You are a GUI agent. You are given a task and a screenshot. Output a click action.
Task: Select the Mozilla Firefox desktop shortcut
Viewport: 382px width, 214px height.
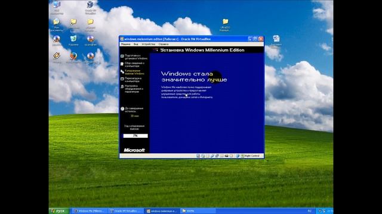[73, 58]
